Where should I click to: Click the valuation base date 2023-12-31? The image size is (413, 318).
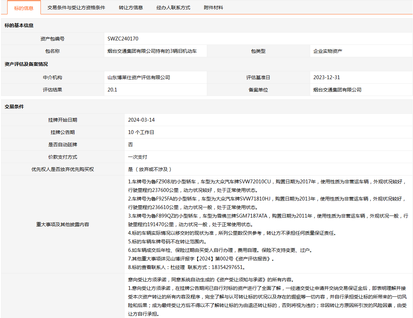[x=327, y=77]
